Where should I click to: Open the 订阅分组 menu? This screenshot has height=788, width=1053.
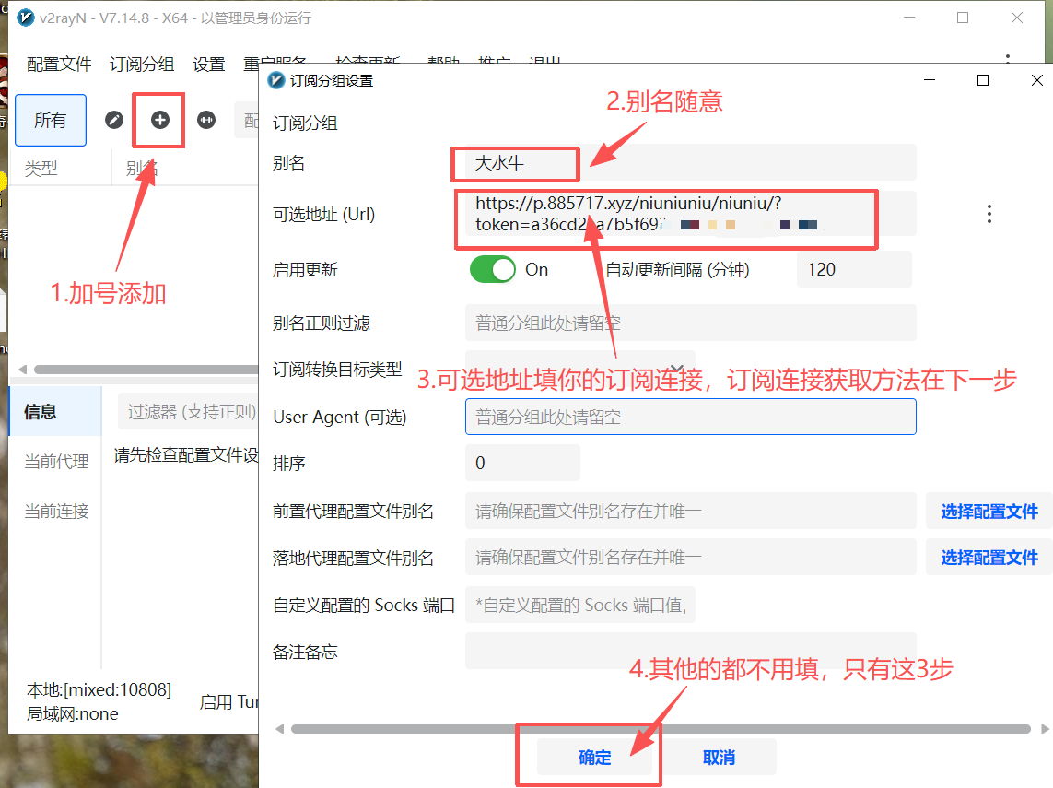tap(142, 65)
